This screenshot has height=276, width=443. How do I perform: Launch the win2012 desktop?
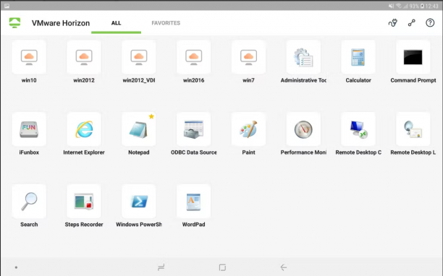(84, 56)
